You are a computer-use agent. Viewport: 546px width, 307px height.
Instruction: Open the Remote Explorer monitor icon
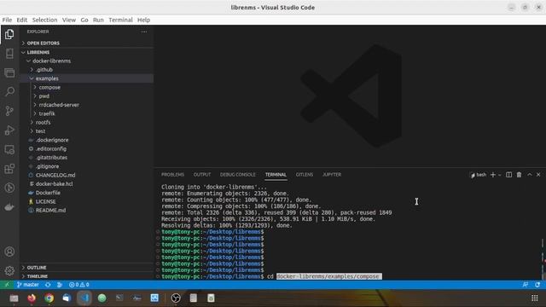pyautogui.click(x=9, y=149)
